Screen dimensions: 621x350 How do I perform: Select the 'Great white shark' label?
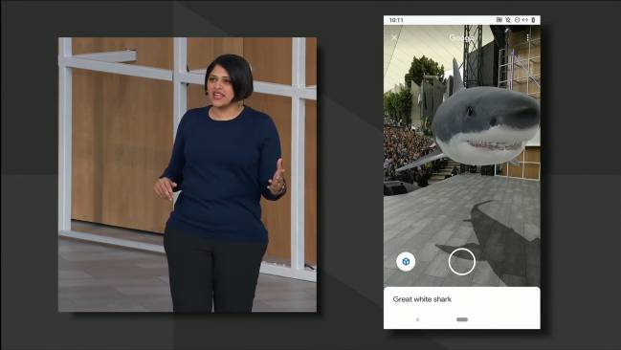pos(422,299)
